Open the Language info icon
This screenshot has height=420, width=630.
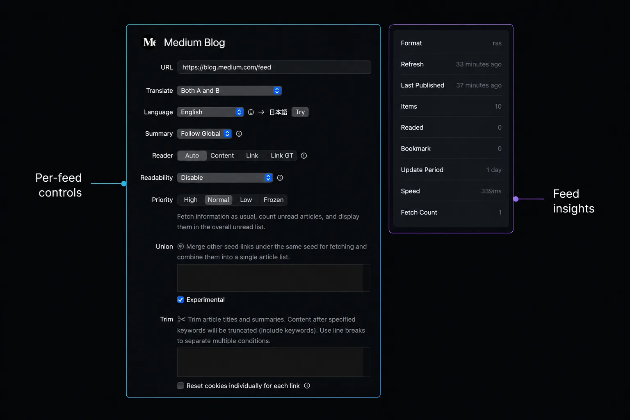click(251, 112)
